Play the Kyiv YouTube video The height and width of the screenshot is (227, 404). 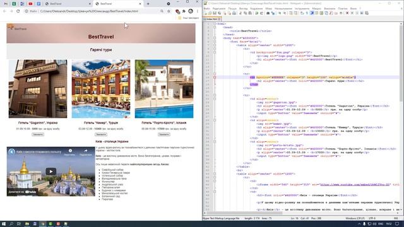[50, 172]
